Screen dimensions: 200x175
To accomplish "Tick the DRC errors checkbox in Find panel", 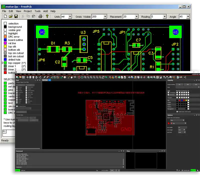I will (x=26, y=97).
